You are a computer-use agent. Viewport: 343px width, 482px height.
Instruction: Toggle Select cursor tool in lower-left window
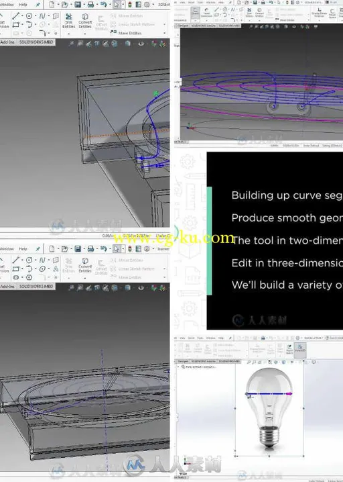tap(117, 248)
